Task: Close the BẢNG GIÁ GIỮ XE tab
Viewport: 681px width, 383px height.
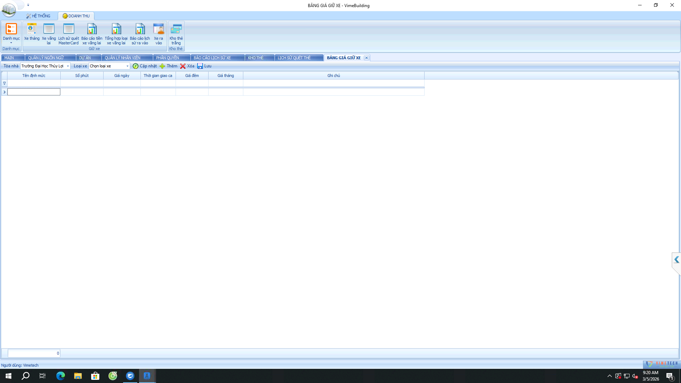Action: (366, 58)
